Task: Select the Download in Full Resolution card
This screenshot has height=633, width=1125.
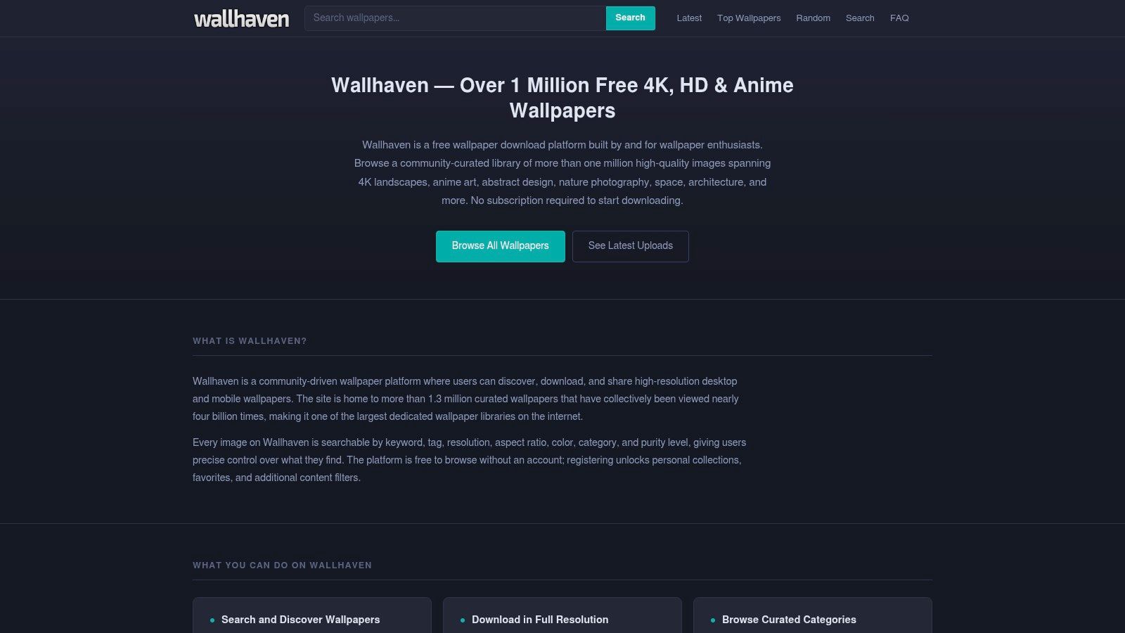Action: 562,616
